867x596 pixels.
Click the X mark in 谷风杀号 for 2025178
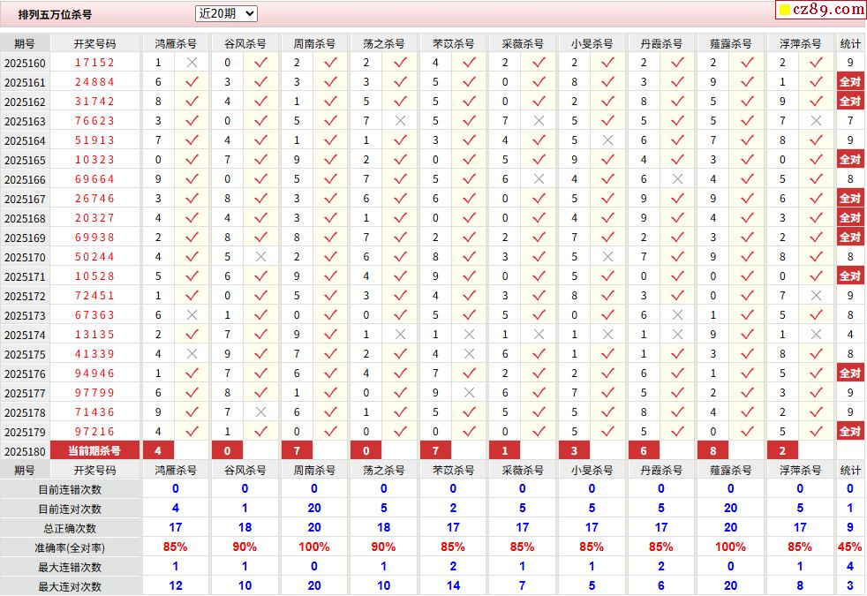[x=261, y=411]
